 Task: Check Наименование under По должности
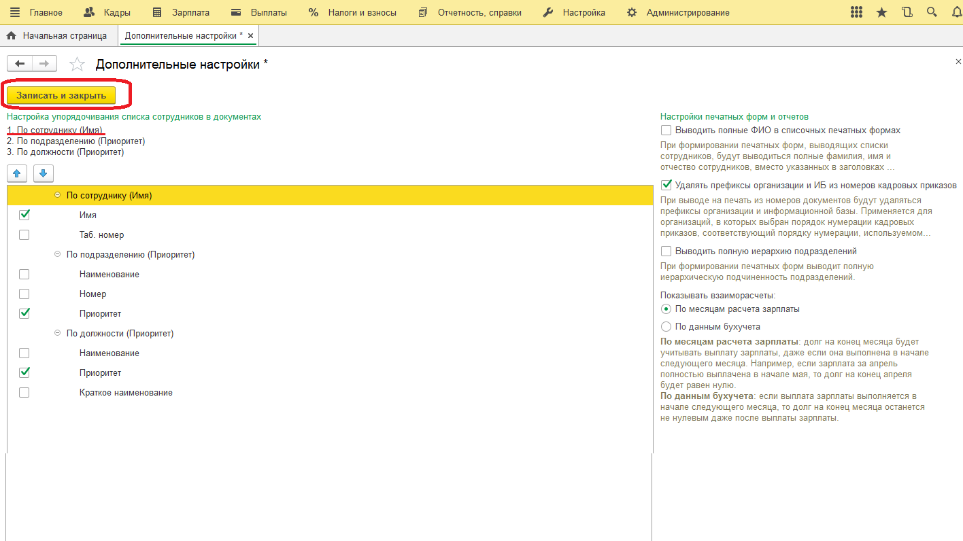24,353
